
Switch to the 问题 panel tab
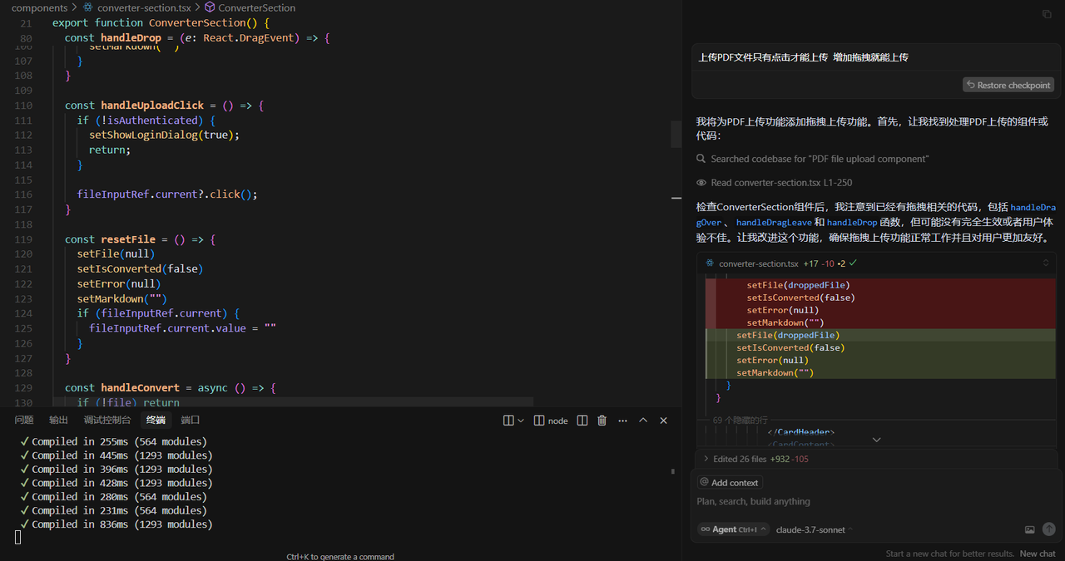tap(24, 421)
